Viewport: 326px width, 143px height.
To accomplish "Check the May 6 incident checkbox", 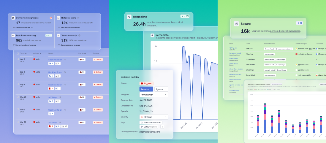I will [18, 109].
